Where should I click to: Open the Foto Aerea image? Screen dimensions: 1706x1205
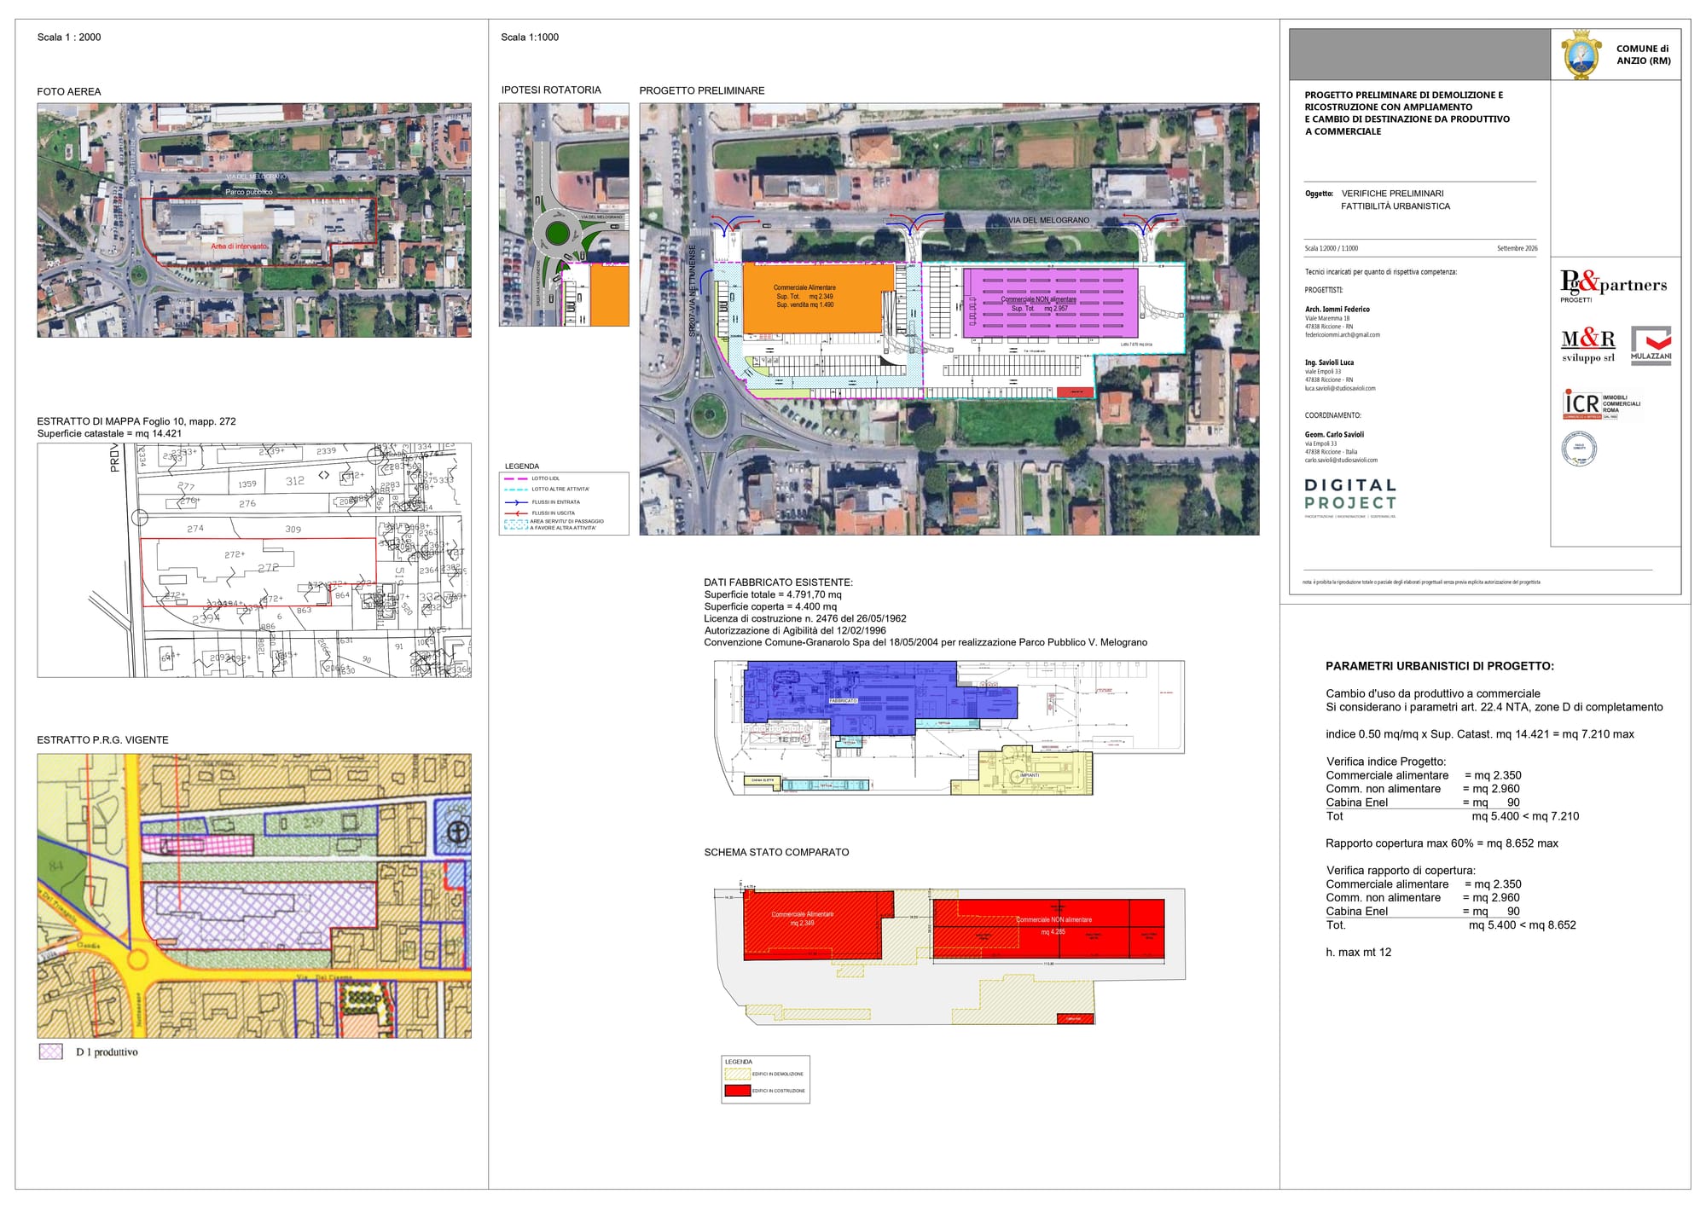(x=254, y=220)
